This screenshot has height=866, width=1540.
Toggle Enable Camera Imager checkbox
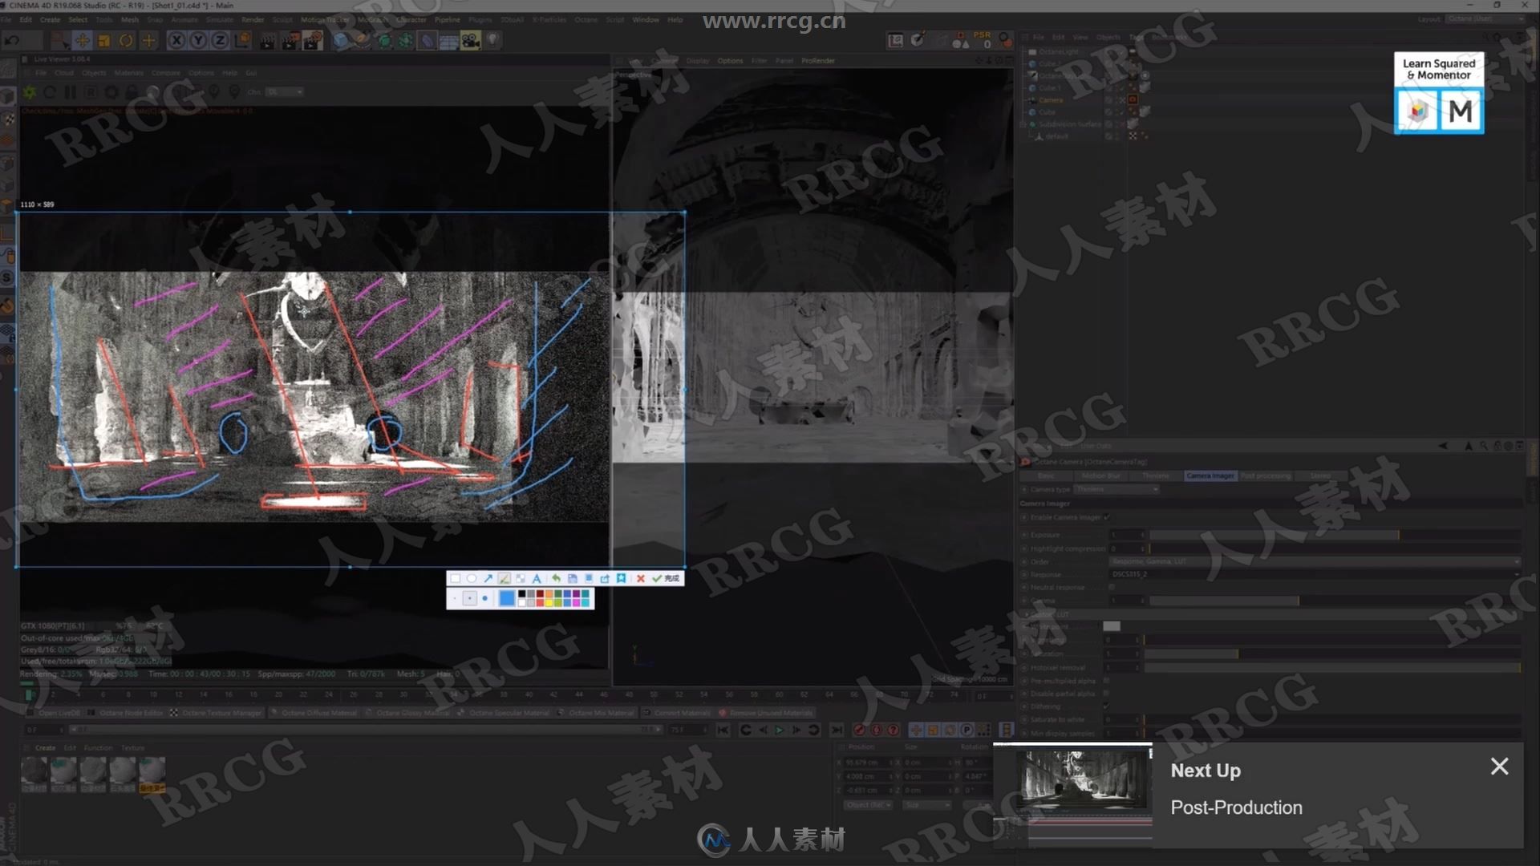click(x=1107, y=517)
